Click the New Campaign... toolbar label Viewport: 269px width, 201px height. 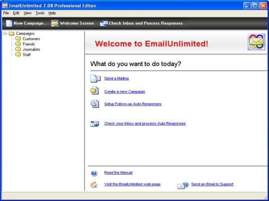click(30, 23)
